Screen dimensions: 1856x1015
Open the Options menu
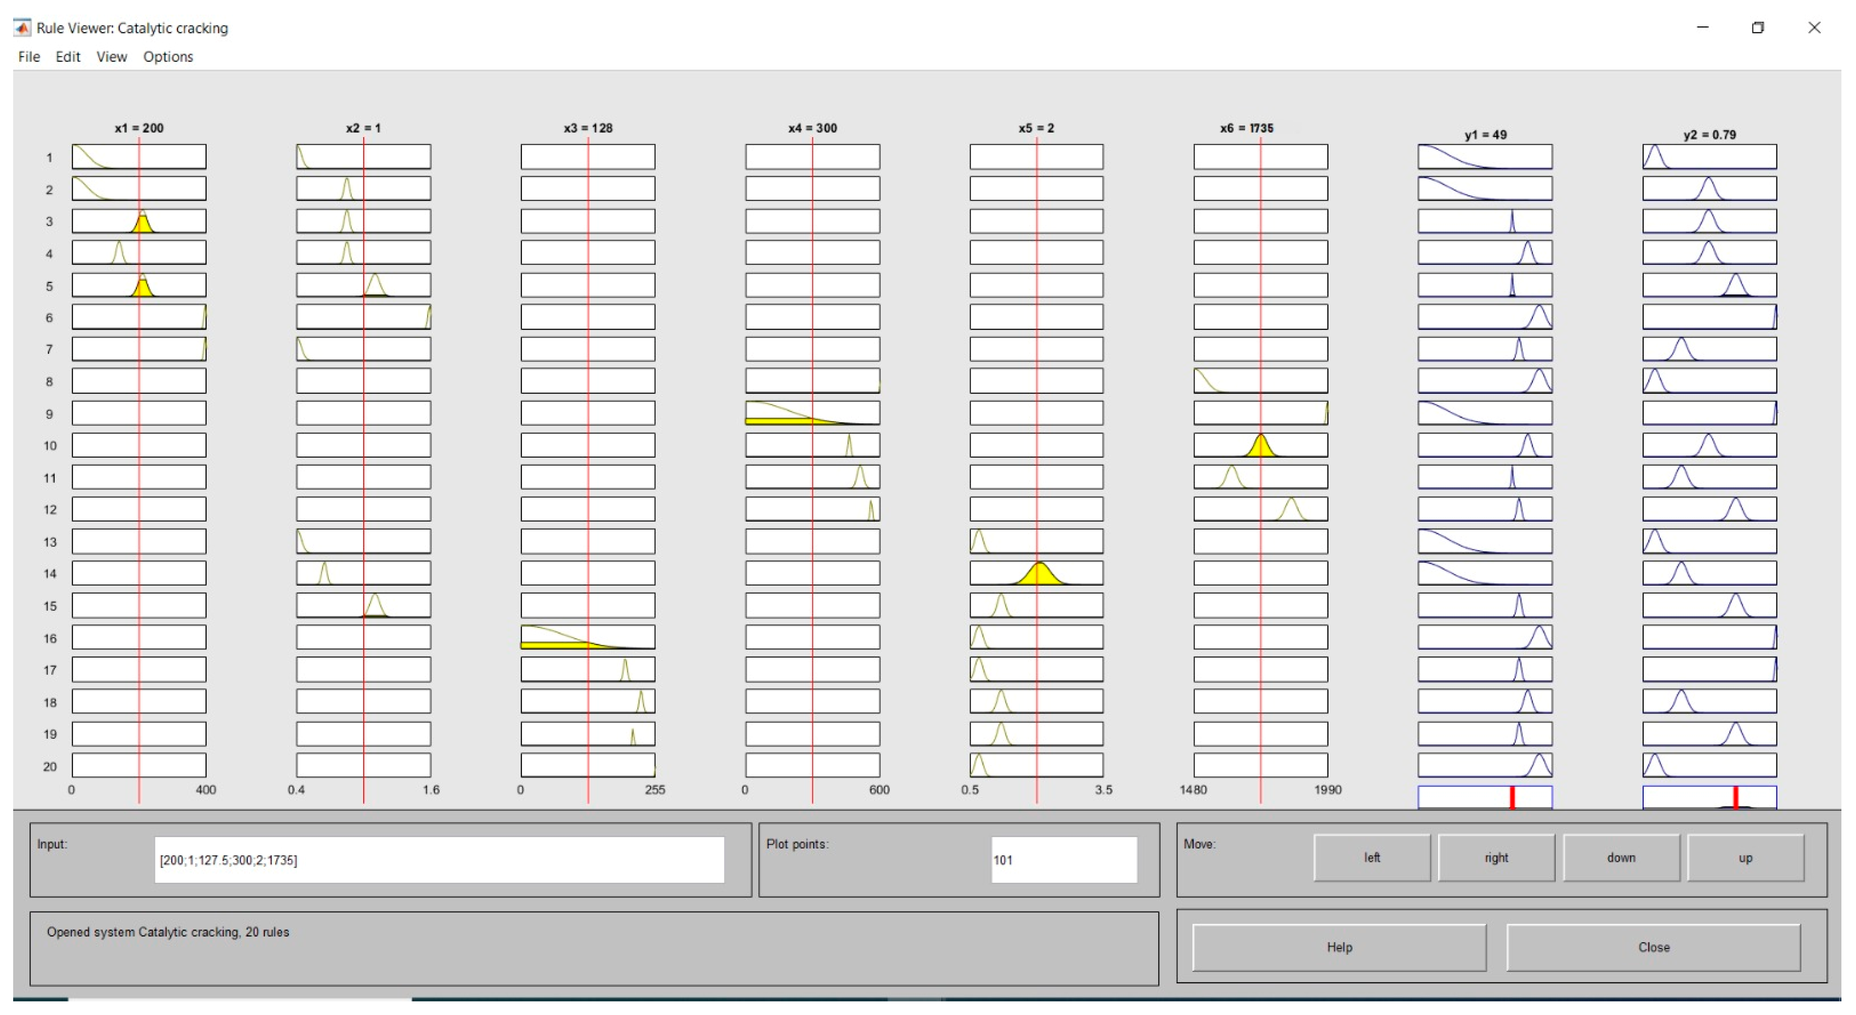168,57
